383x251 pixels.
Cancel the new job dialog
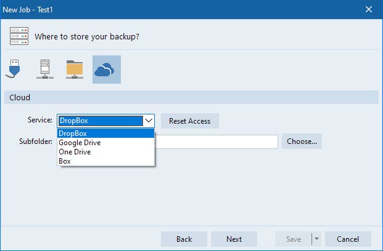tap(348, 239)
